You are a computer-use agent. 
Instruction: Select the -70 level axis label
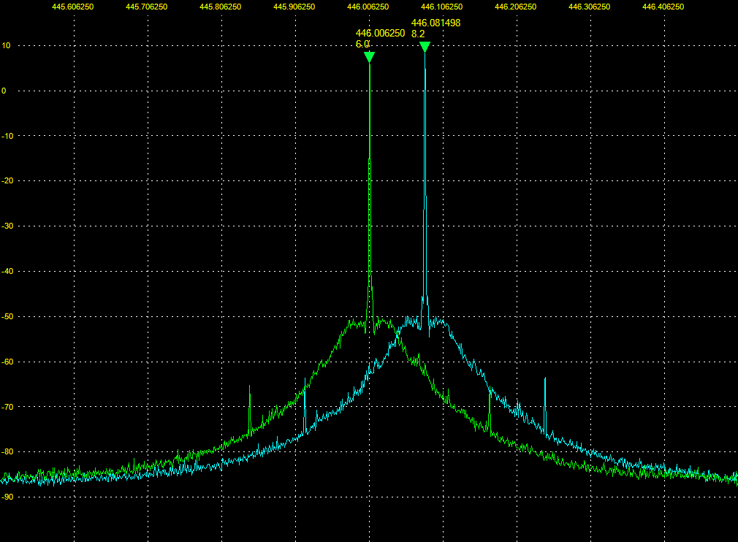[7, 407]
